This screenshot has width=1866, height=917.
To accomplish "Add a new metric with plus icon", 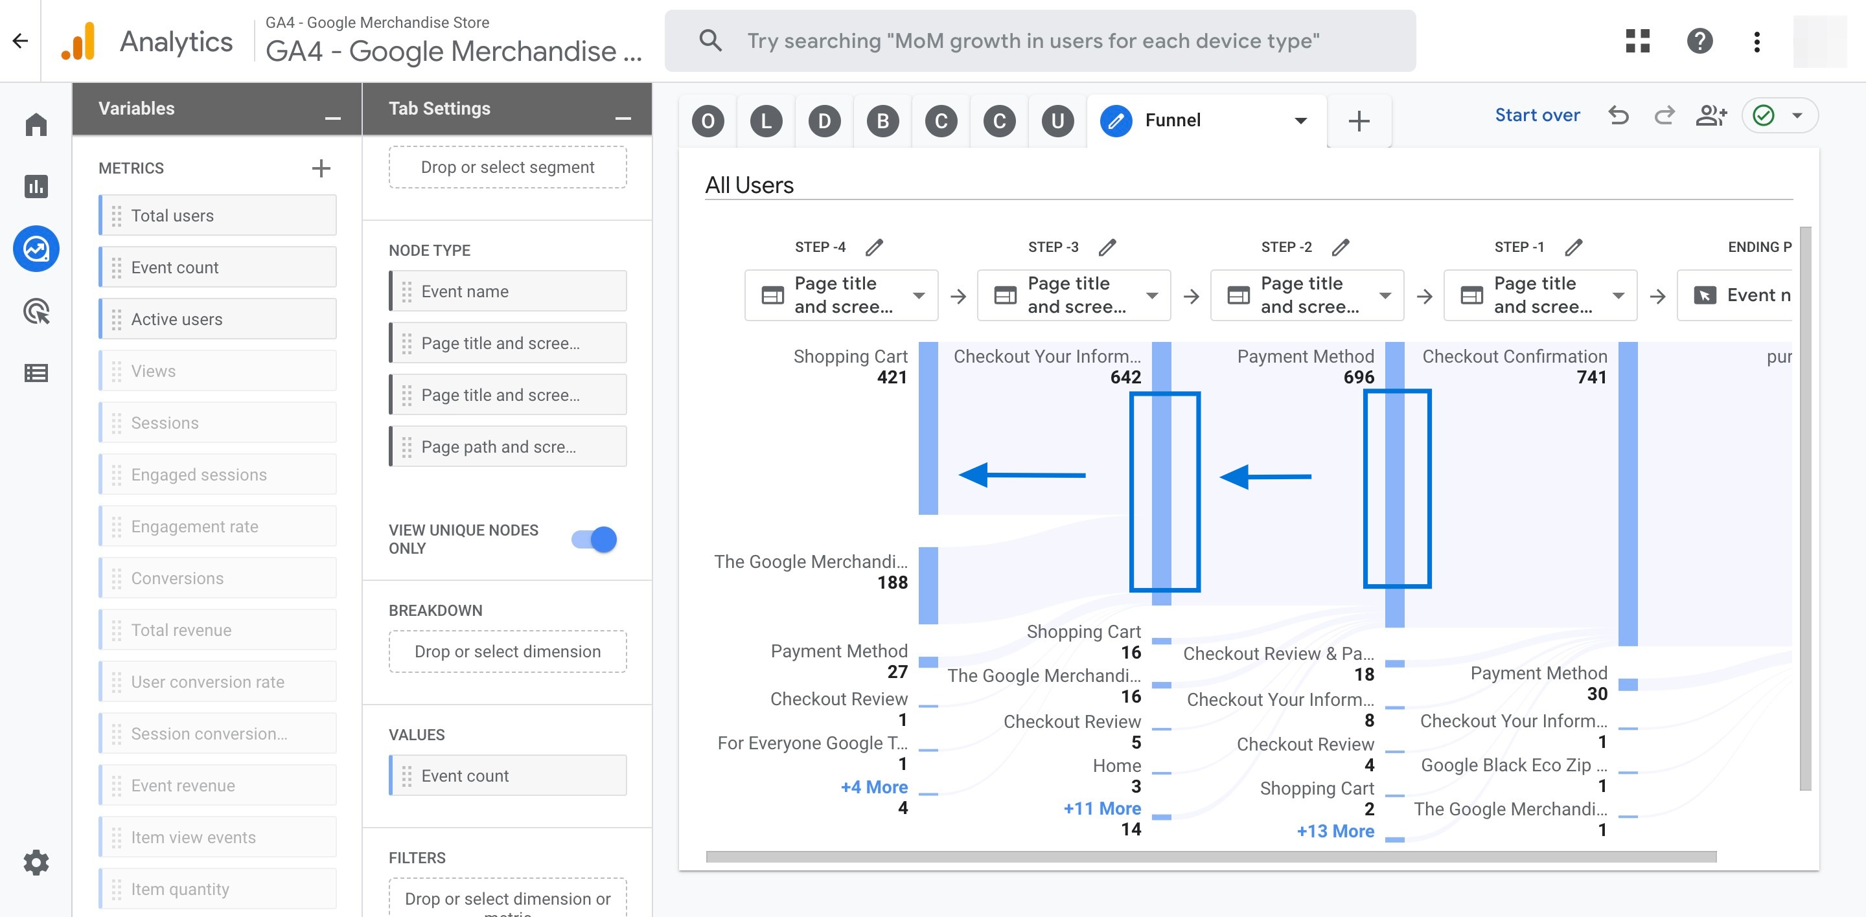I will [321, 168].
